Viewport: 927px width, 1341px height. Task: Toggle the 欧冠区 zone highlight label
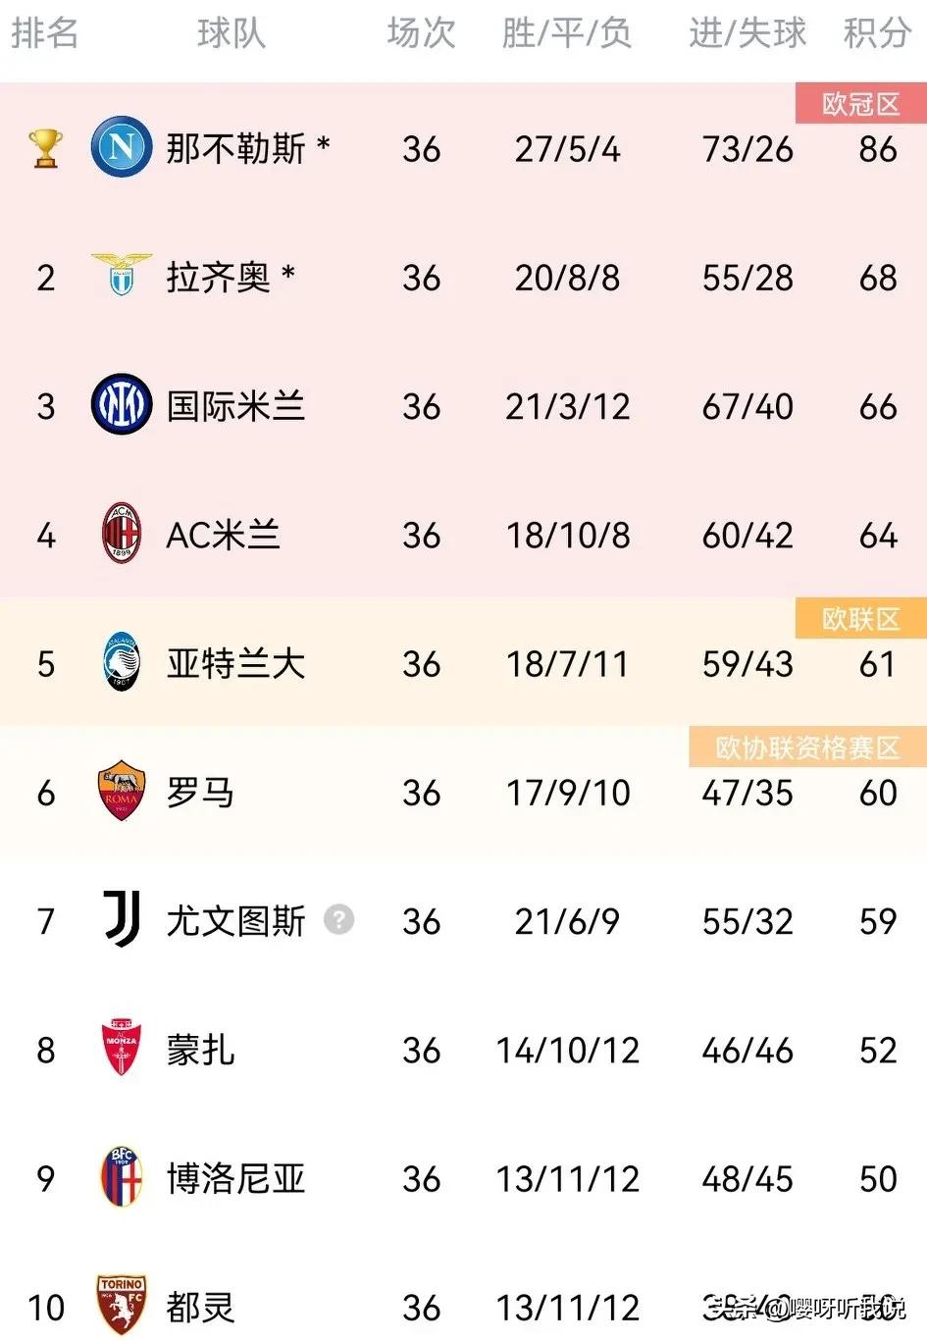coord(861,104)
